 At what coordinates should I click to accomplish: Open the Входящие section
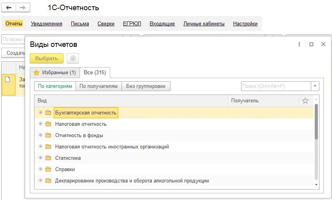(x=162, y=23)
